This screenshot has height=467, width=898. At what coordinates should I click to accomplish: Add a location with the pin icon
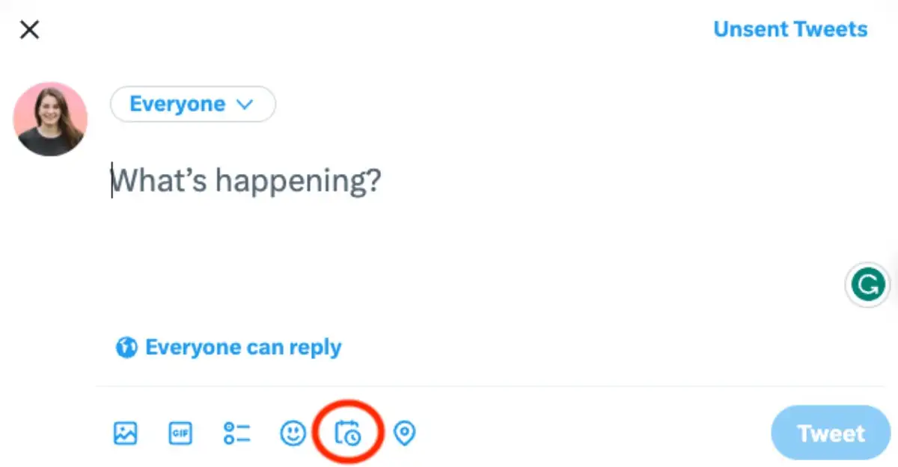(405, 433)
